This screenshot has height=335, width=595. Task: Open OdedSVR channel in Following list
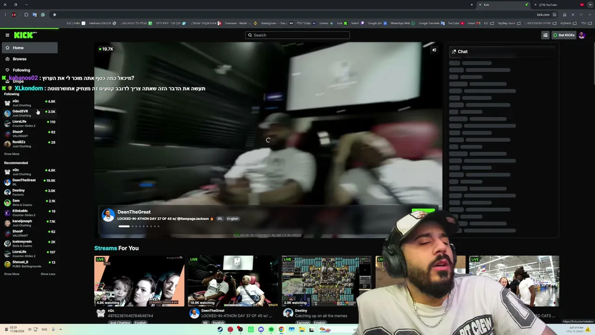pos(29,113)
